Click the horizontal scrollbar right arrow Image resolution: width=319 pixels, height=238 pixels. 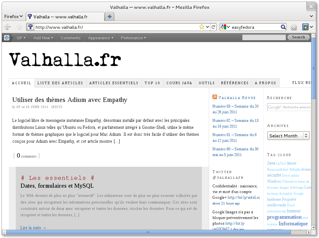309,232
